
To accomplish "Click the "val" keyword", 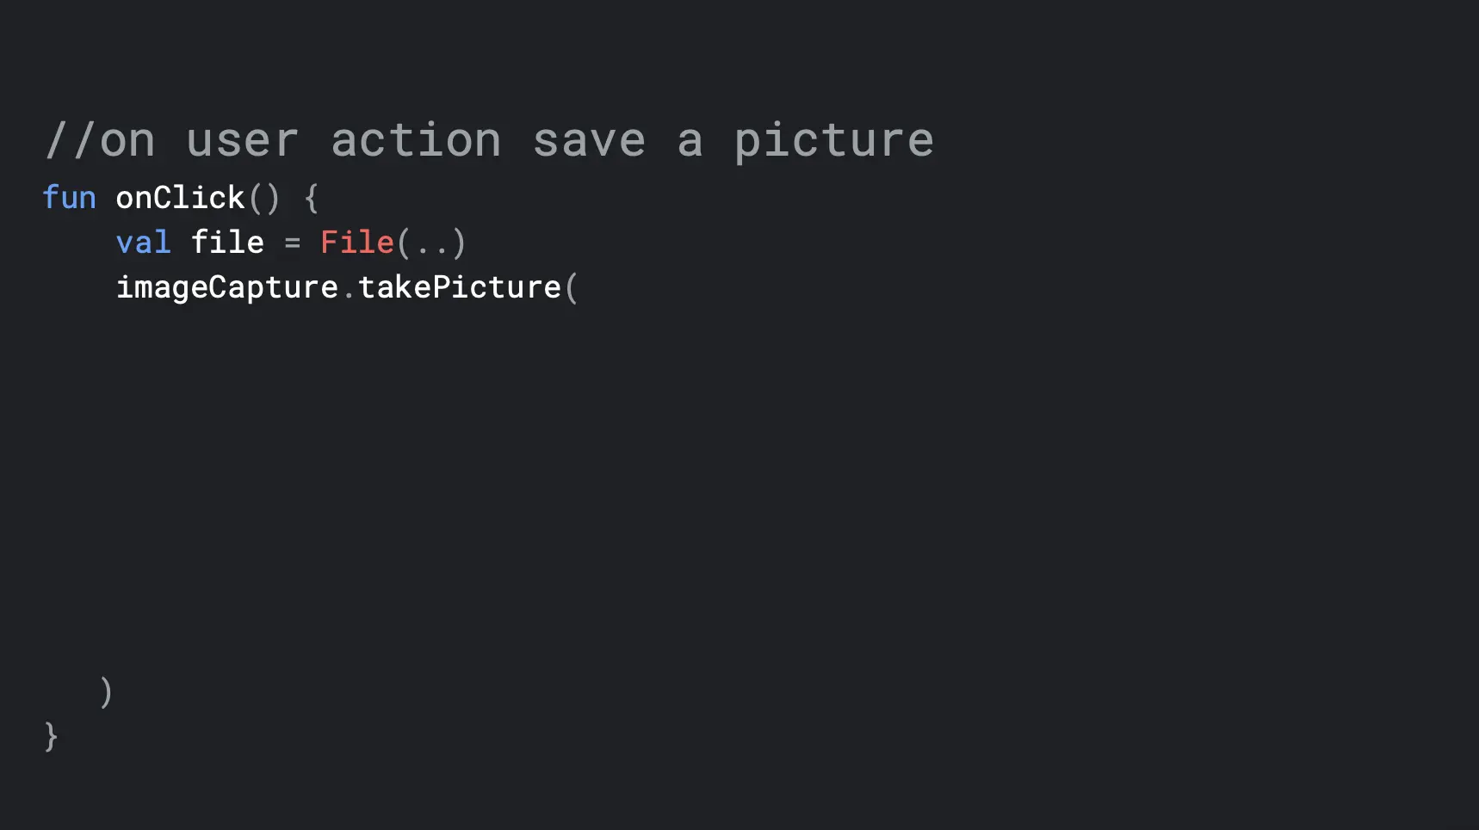I will tap(143, 243).
